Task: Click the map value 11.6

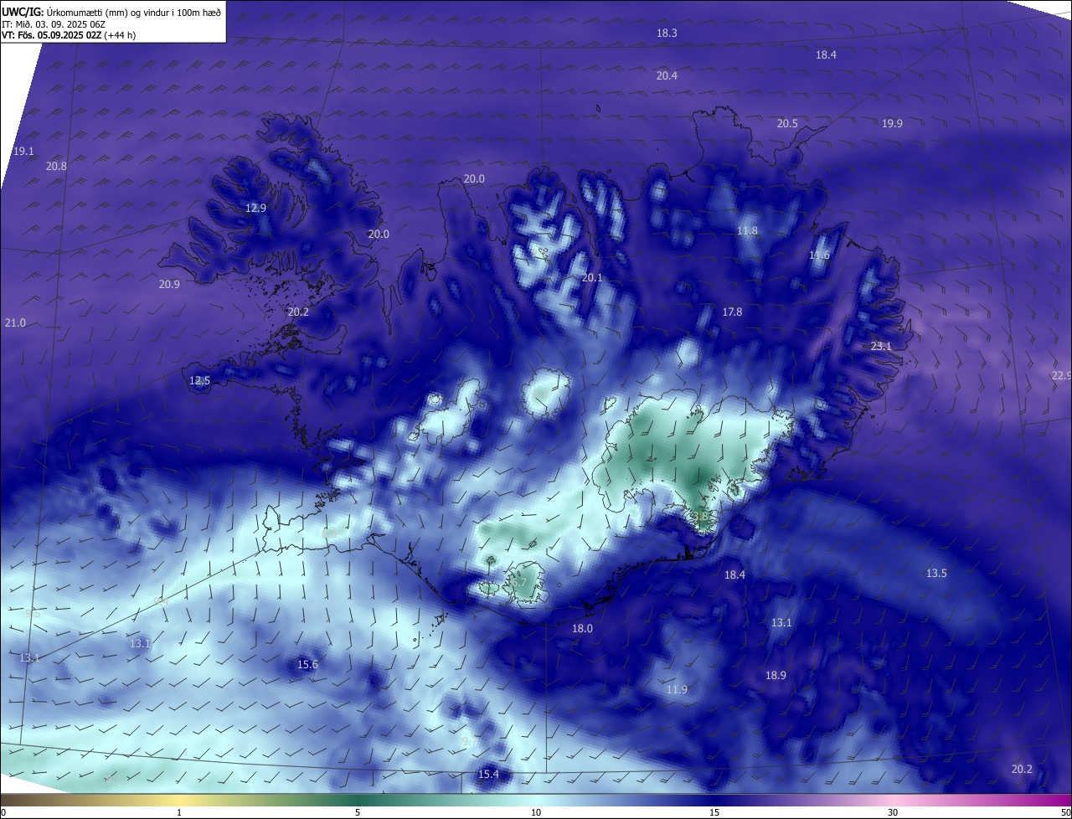Action: point(819,255)
